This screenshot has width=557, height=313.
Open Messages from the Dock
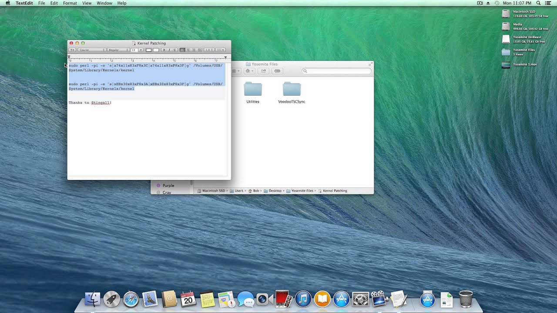[x=246, y=299]
